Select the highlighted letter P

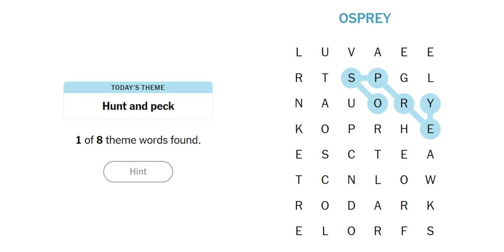coord(378,78)
